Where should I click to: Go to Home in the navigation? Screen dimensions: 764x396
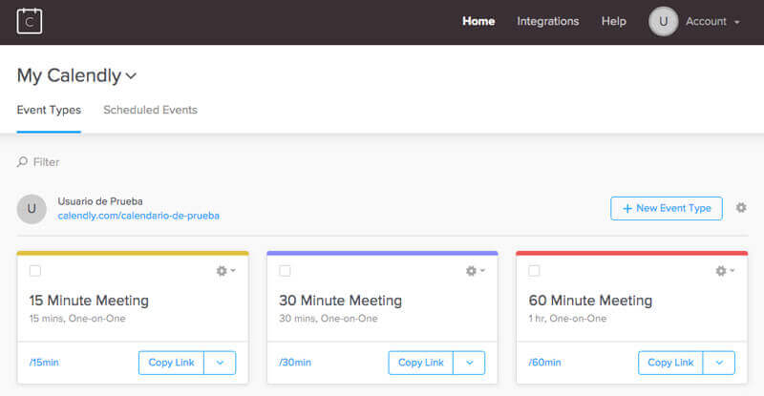(x=478, y=21)
